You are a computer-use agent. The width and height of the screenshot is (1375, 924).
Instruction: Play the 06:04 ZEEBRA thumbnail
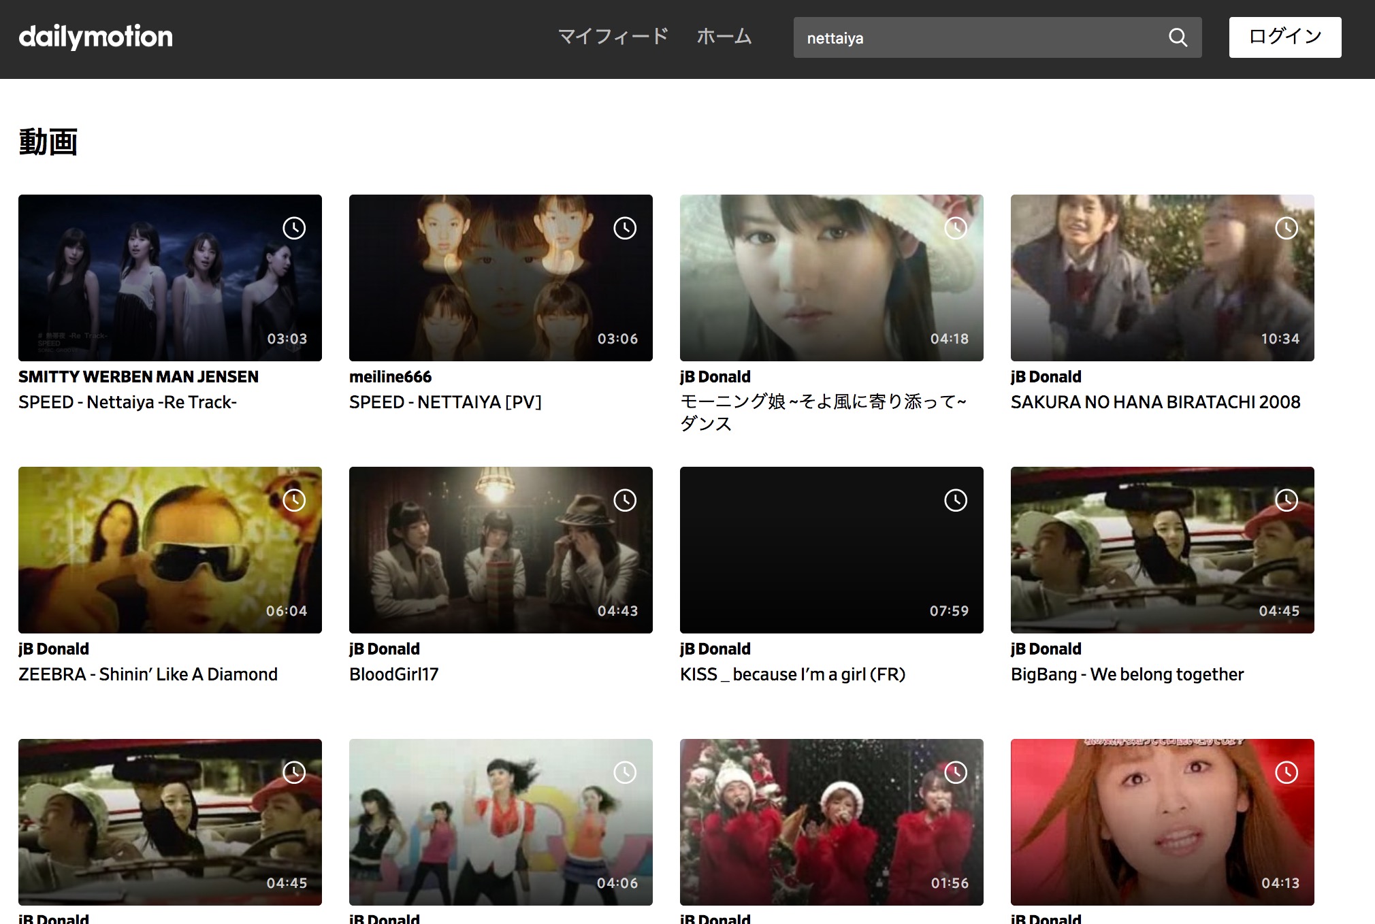pos(170,550)
